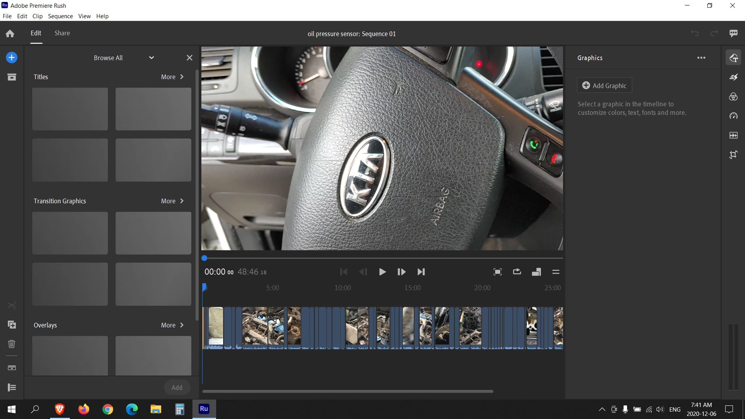Image resolution: width=745 pixels, height=419 pixels.
Task: Open the Project Assets panel icon
Action: coord(12,77)
